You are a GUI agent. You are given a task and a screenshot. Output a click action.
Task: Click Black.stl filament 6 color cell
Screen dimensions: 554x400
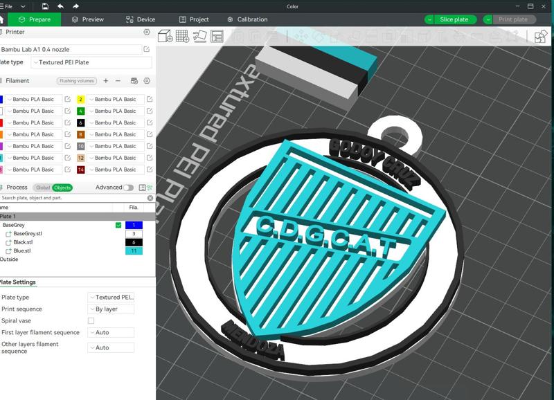click(x=134, y=242)
